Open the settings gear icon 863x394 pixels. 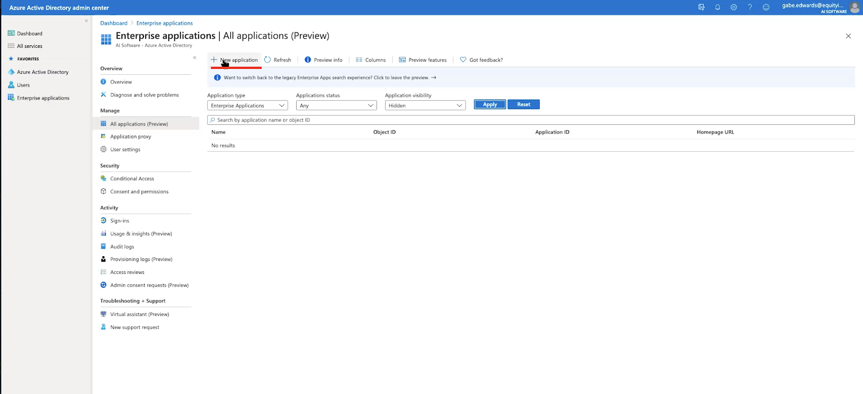coord(734,7)
